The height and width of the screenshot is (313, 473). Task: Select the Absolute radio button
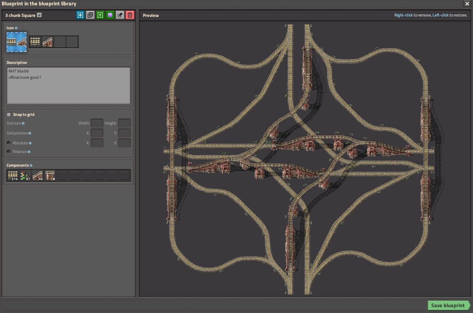pyautogui.click(x=9, y=143)
